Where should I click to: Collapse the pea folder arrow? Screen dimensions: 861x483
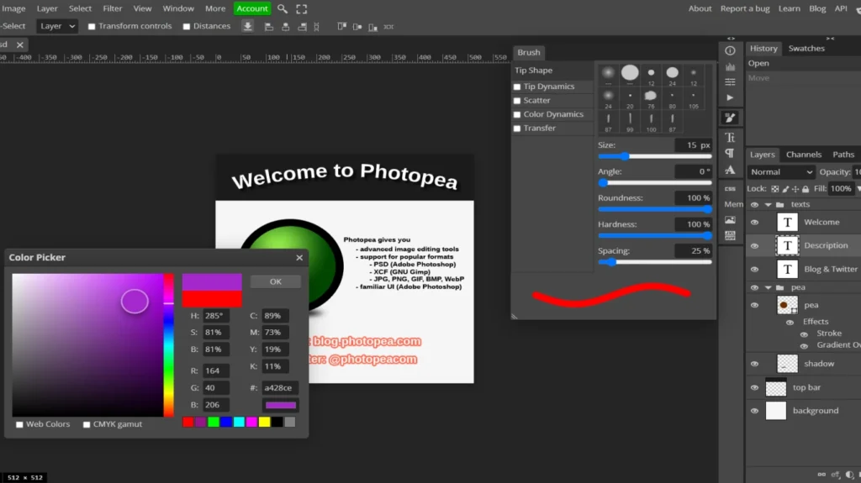pyautogui.click(x=769, y=287)
